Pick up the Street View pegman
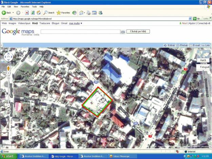The image size is (212, 159). 8,68
